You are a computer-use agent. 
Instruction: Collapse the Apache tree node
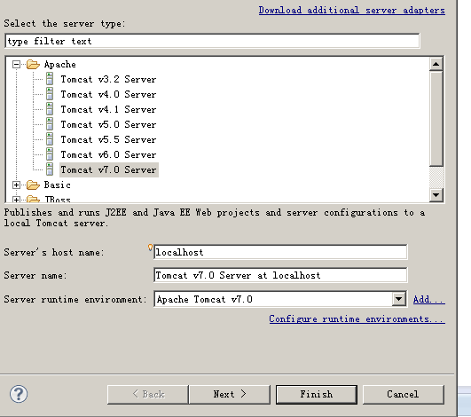click(x=16, y=64)
